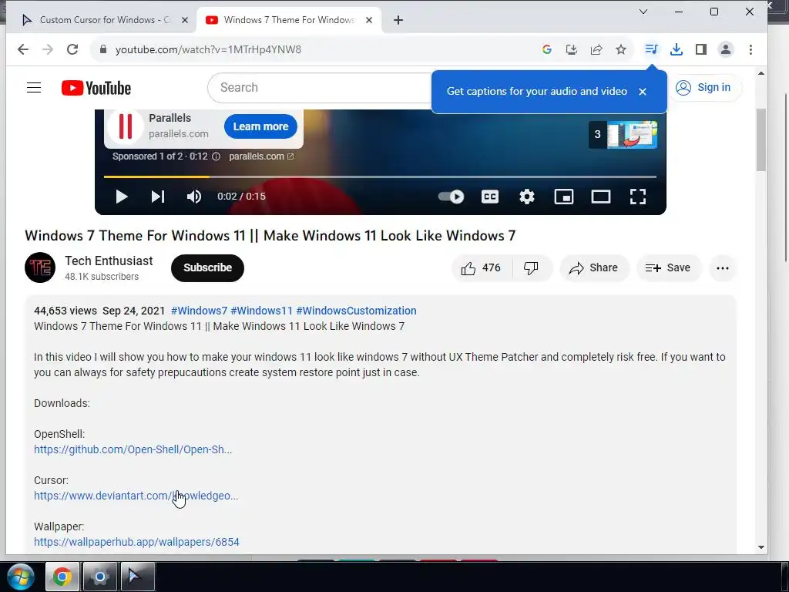Open Chrome downloads icon
Image resolution: width=789 pixels, height=592 pixels.
pos(677,49)
